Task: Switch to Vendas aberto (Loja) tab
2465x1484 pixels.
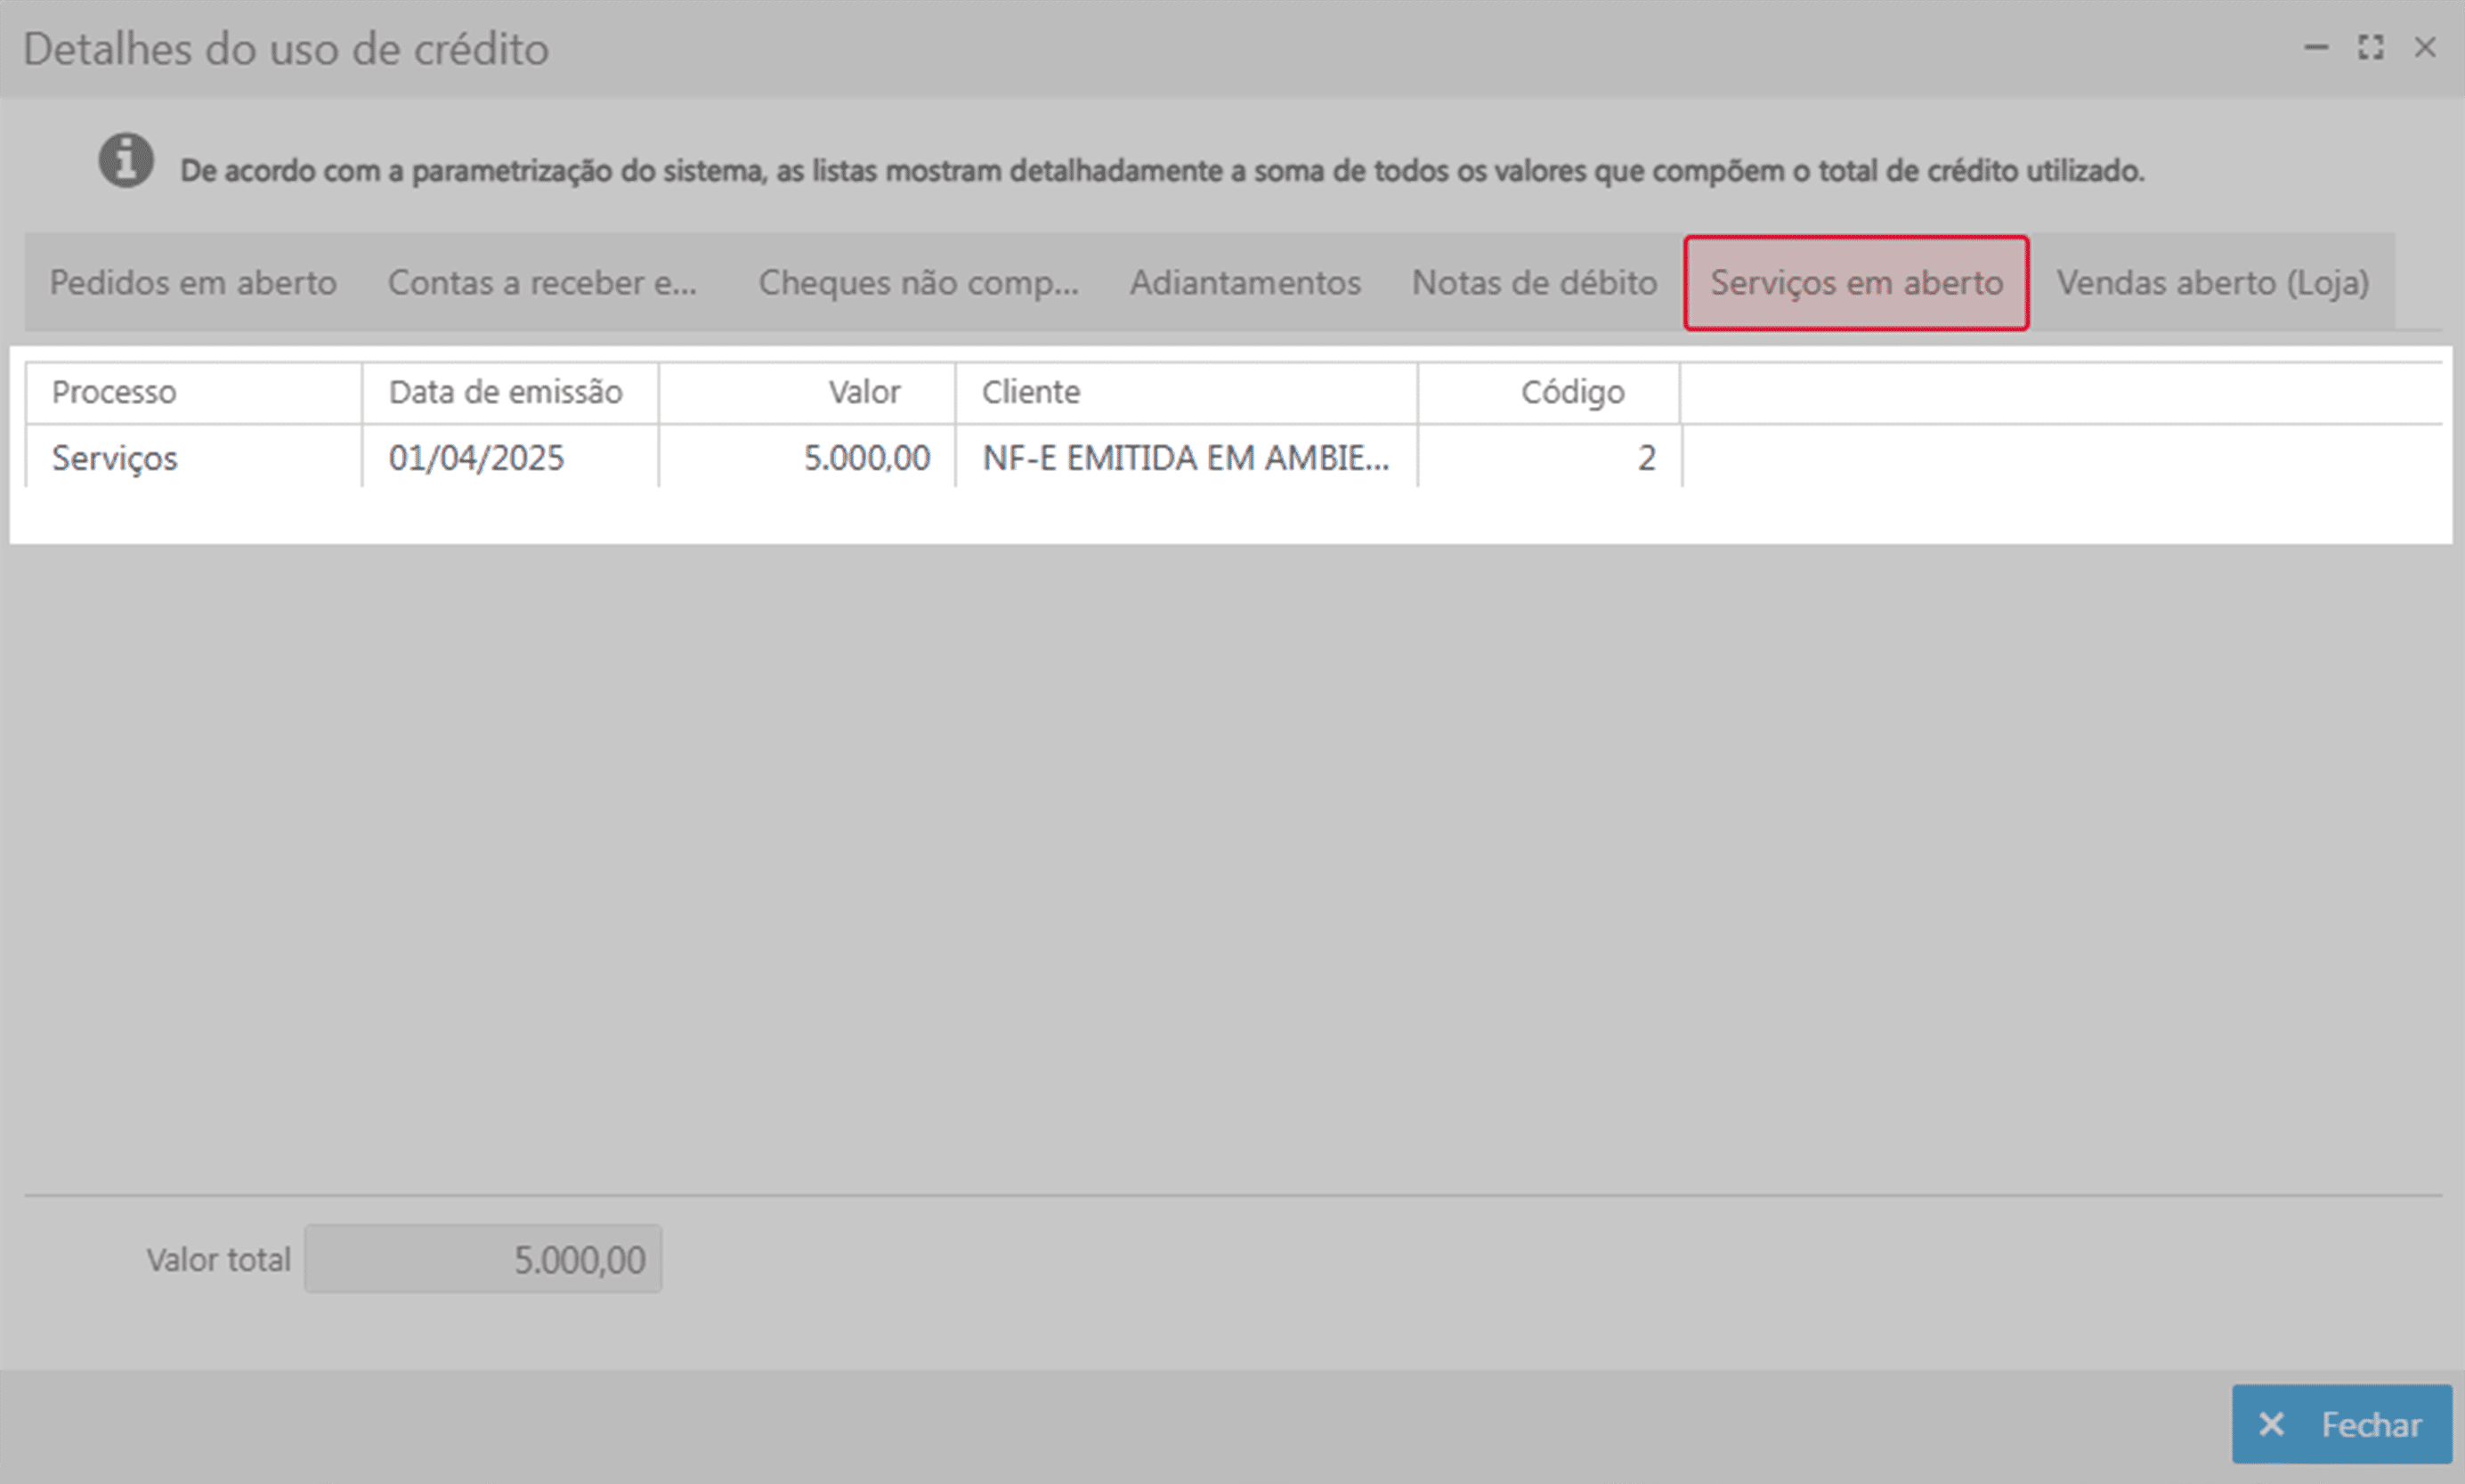Action: 2212,283
